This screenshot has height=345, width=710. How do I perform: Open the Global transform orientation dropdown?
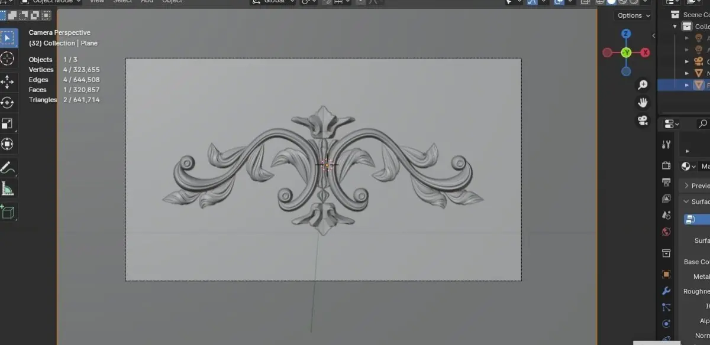(273, 2)
